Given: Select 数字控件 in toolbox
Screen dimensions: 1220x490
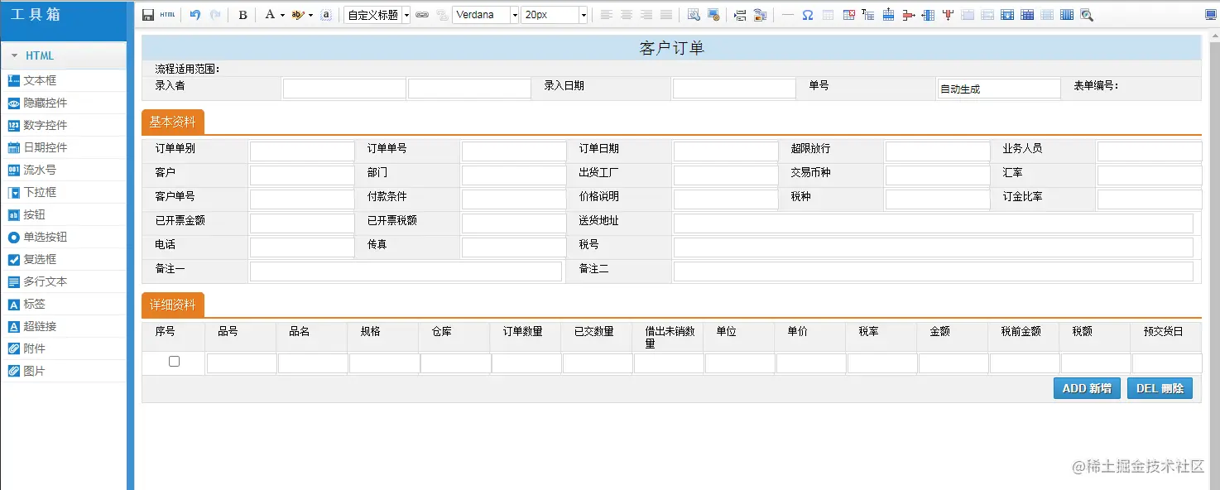Looking at the screenshot, I should 64,125.
